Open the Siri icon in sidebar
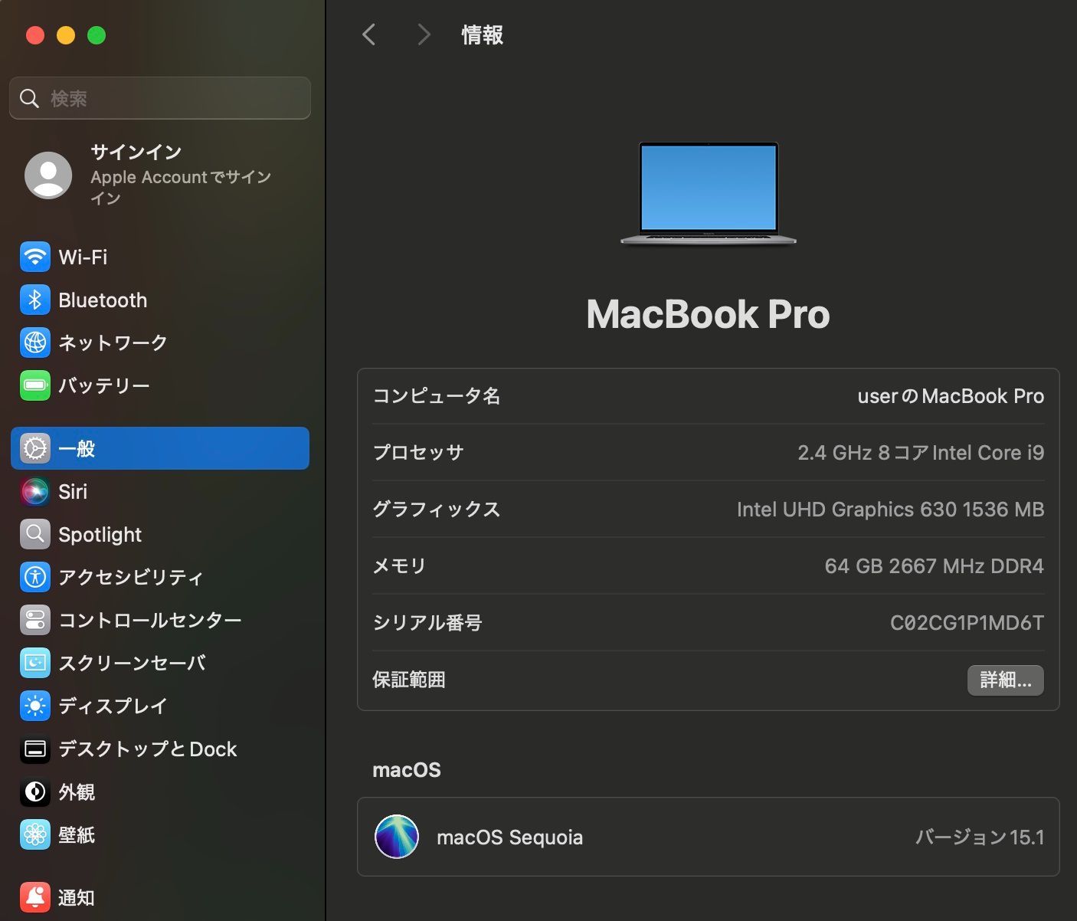The image size is (1077, 921). click(35, 491)
